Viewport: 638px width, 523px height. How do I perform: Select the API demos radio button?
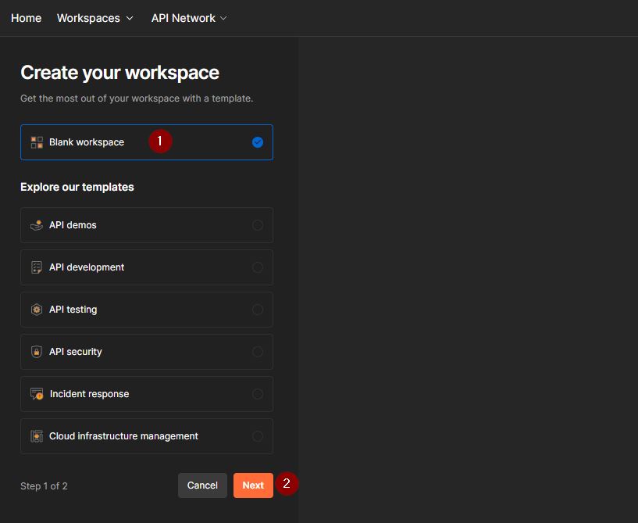coord(258,225)
